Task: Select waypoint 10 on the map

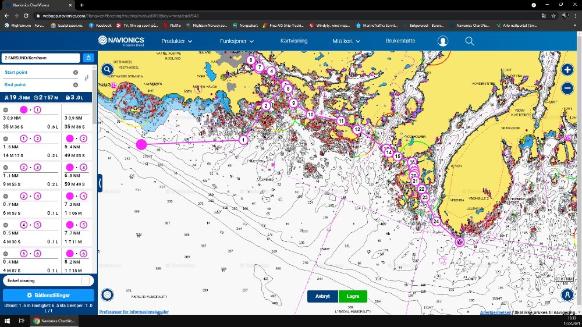Action: pos(310,115)
